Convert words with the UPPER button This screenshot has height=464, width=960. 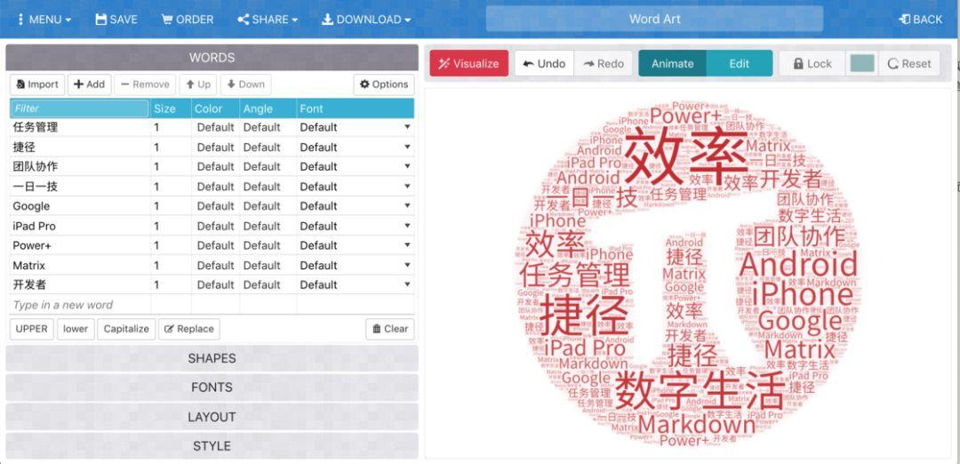32,329
